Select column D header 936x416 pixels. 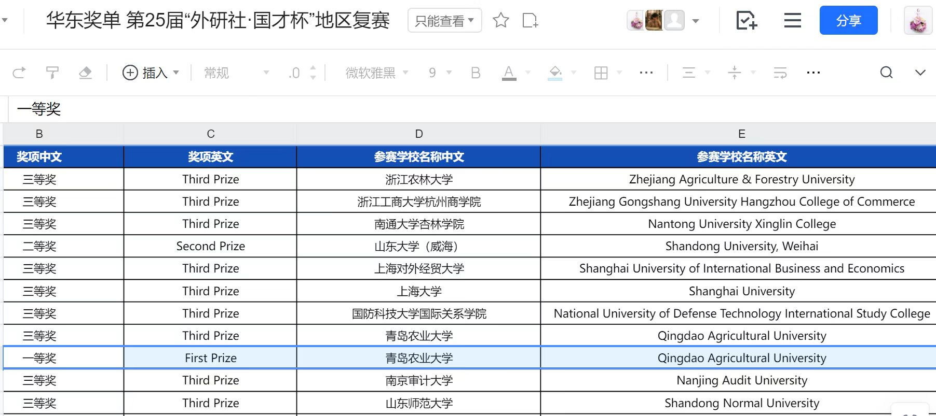coord(418,134)
